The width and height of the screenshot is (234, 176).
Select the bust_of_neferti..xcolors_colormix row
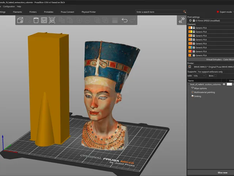(x=205, y=84)
